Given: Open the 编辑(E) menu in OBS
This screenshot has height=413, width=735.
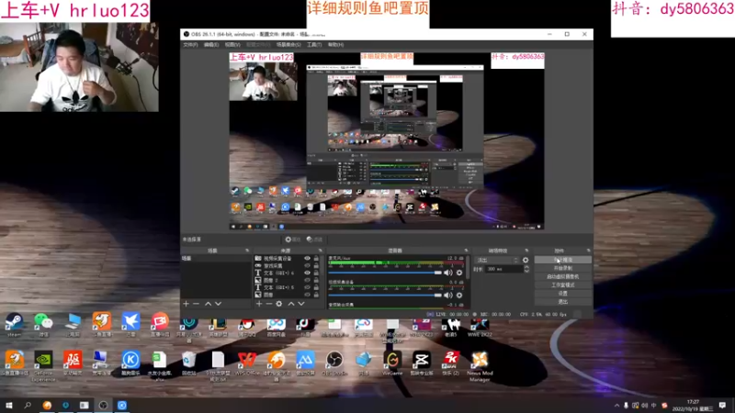Looking at the screenshot, I should 211,44.
